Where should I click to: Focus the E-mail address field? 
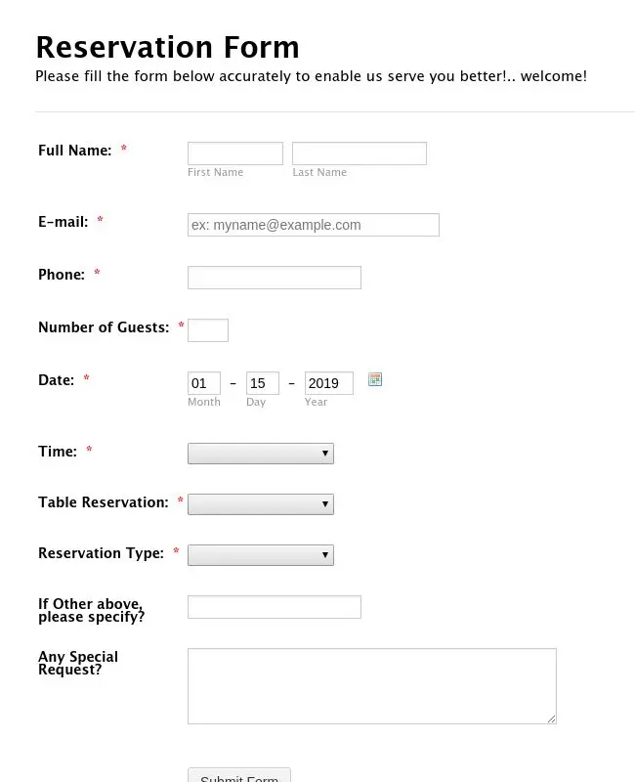(314, 225)
